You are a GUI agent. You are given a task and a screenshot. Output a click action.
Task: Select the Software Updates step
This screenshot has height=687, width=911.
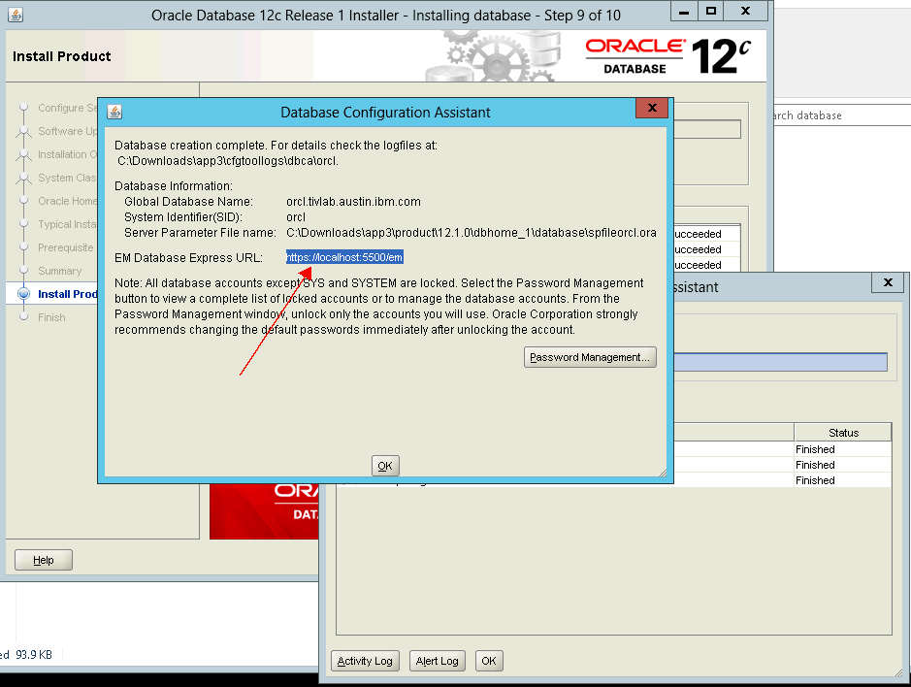click(x=67, y=131)
